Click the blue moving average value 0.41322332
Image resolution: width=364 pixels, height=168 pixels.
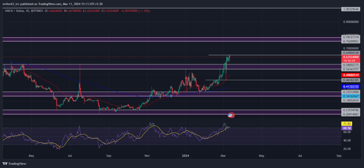click(351, 87)
